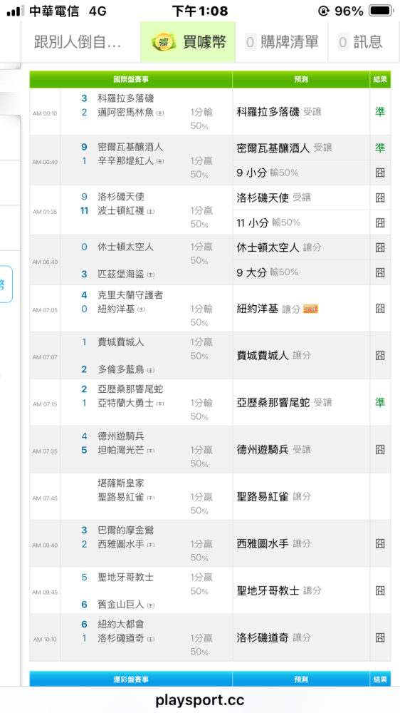Viewport: 400px width, 713px height.
Task: Tap the battery icon in status bar
Action: (381, 11)
